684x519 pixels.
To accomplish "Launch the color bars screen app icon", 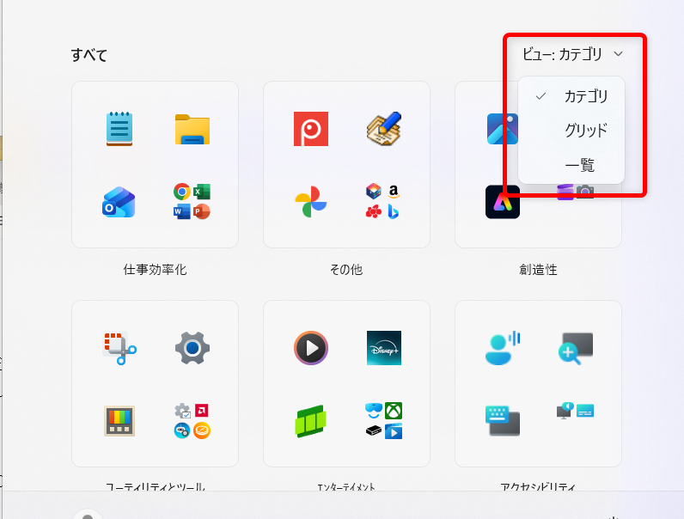I will 119,421.
